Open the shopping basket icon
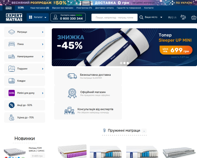The height and width of the screenshot is (158, 197). click(x=194, y=17)
